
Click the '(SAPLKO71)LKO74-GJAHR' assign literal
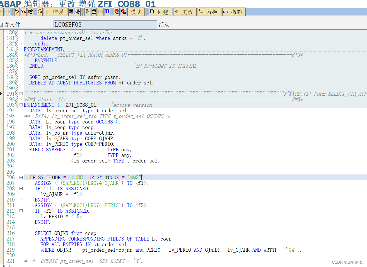90,183
